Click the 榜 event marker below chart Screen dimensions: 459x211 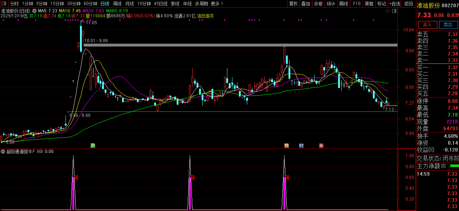pyautogui.click(x=287, y=146)
